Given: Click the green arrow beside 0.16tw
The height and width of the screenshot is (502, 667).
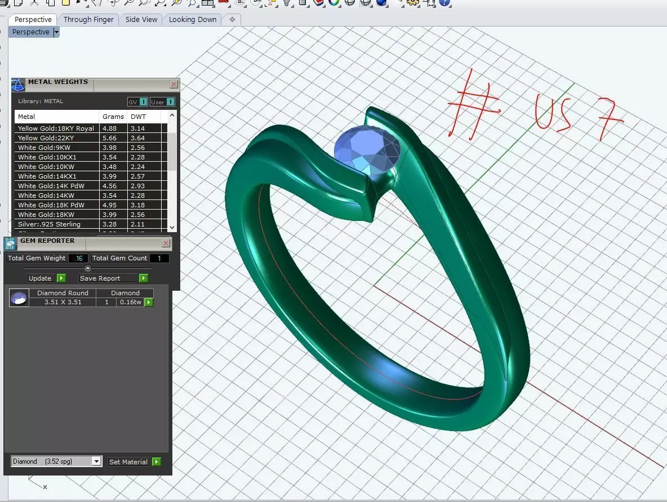Looking at the screenshot, I should [x=149, y=303].
